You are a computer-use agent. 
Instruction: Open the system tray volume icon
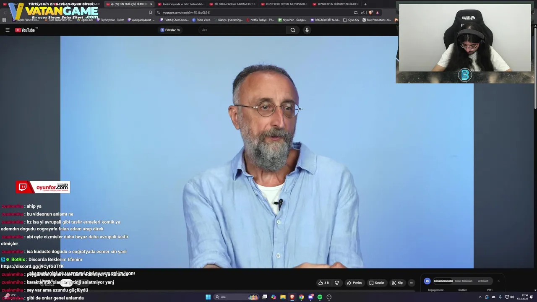coord(512,297)
